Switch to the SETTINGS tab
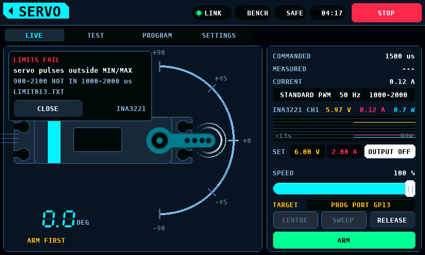425x255 pixels. point(219,35)
